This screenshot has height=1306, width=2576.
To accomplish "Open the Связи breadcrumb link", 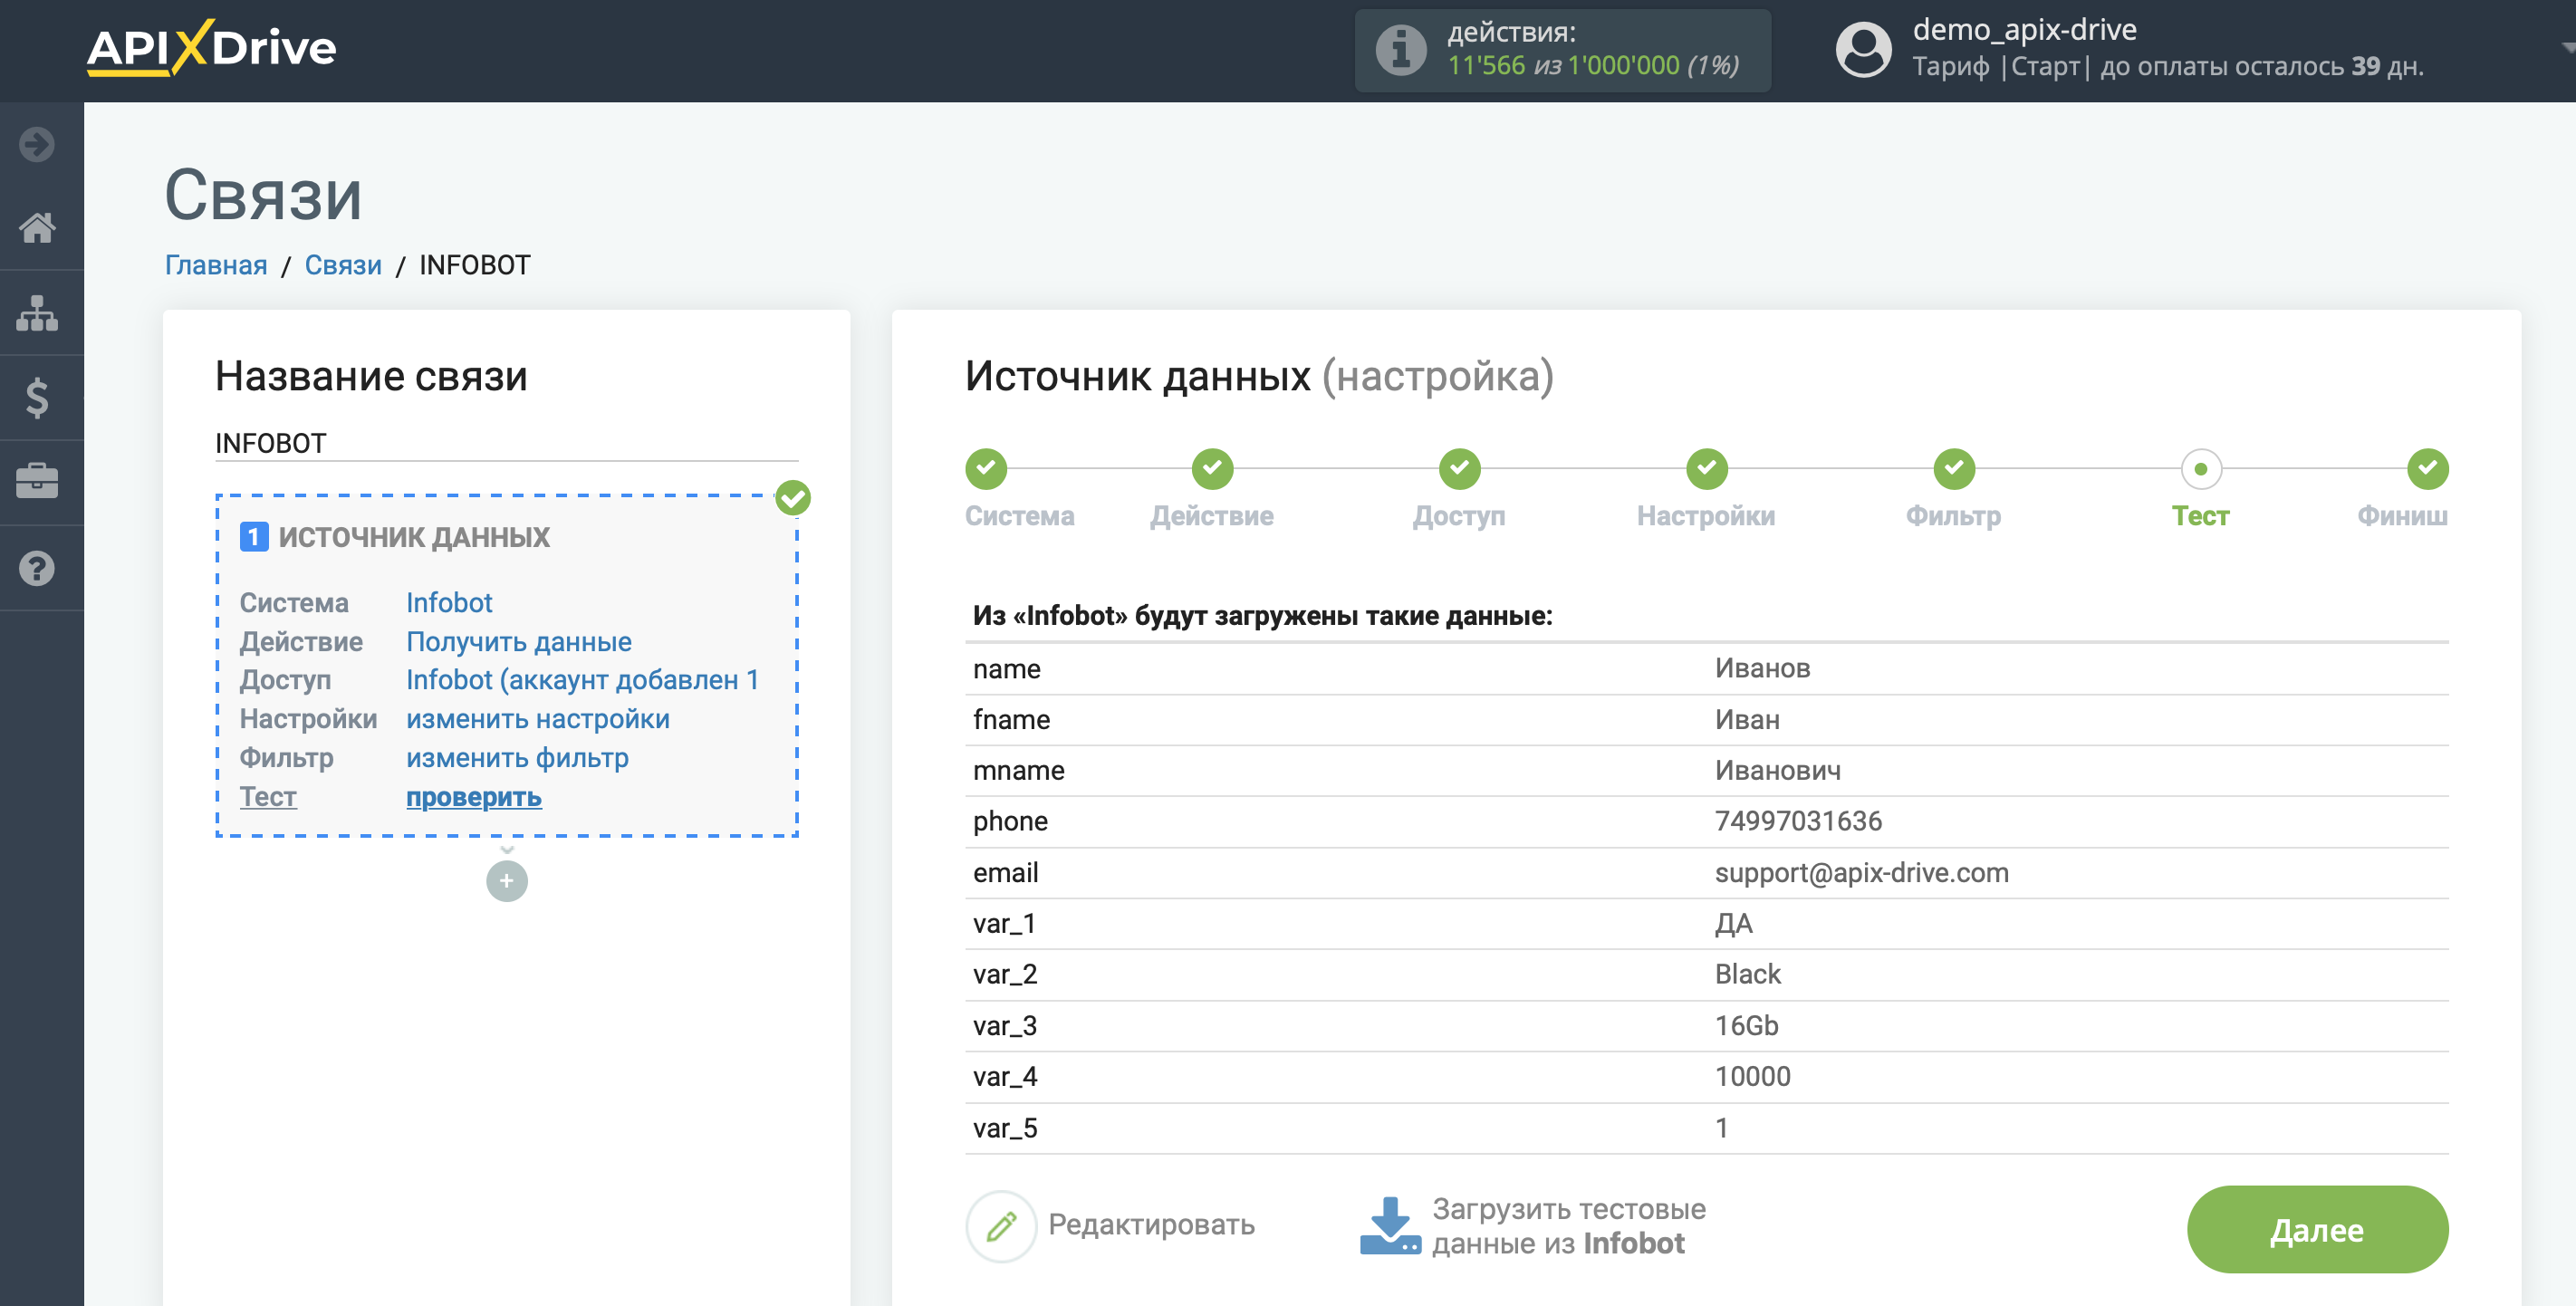I will 343,265.
